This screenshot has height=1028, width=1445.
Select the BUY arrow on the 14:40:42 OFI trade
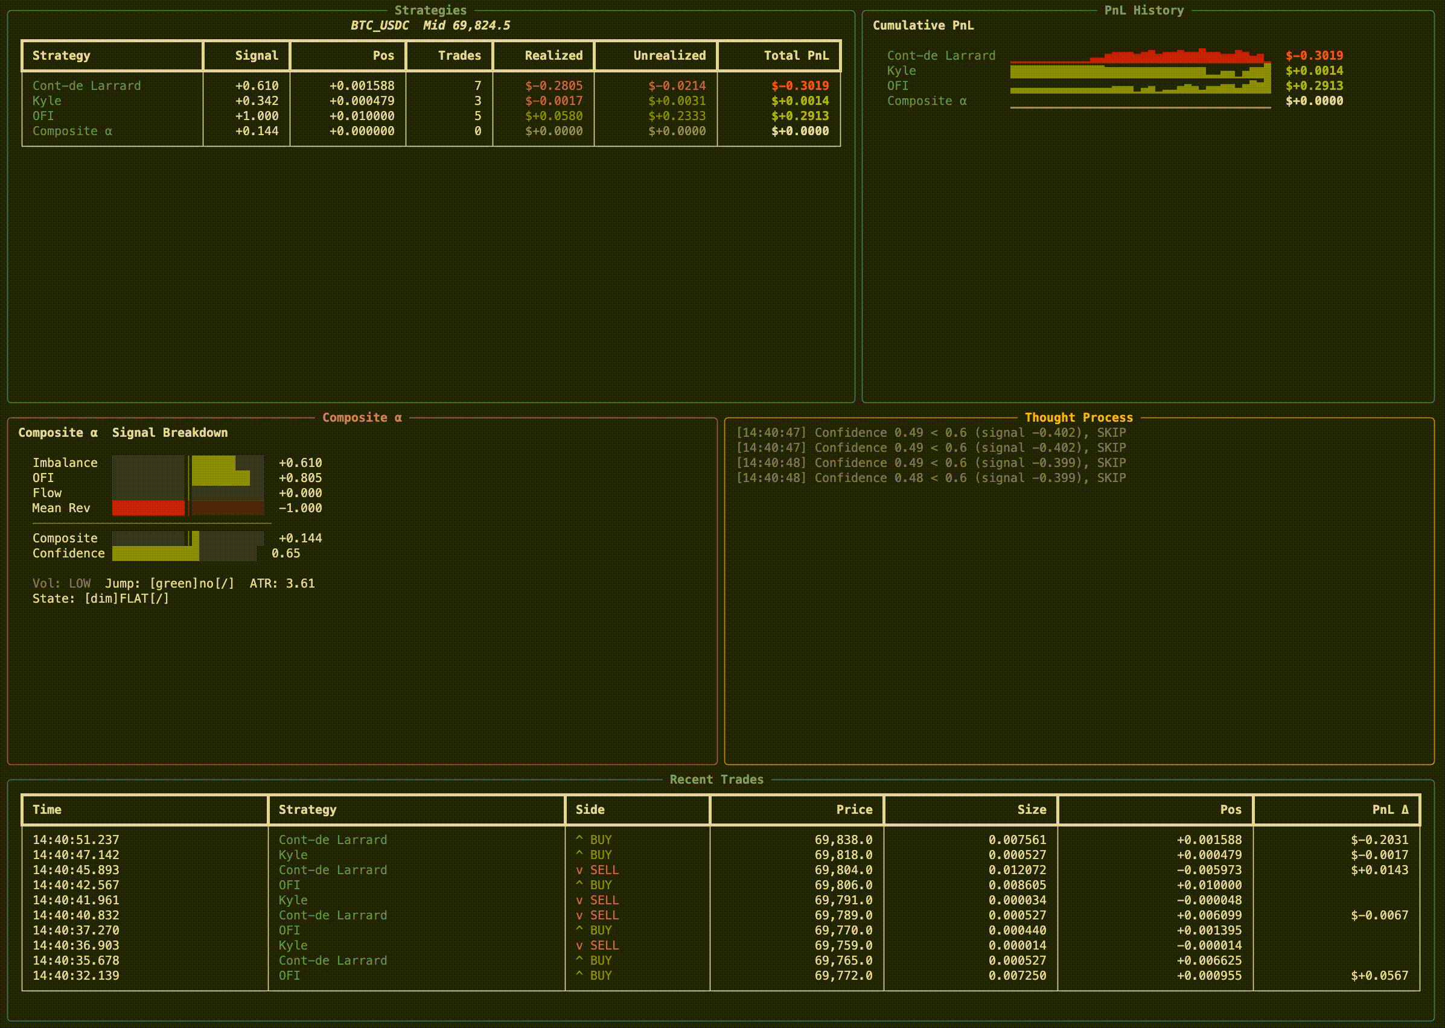581,885
